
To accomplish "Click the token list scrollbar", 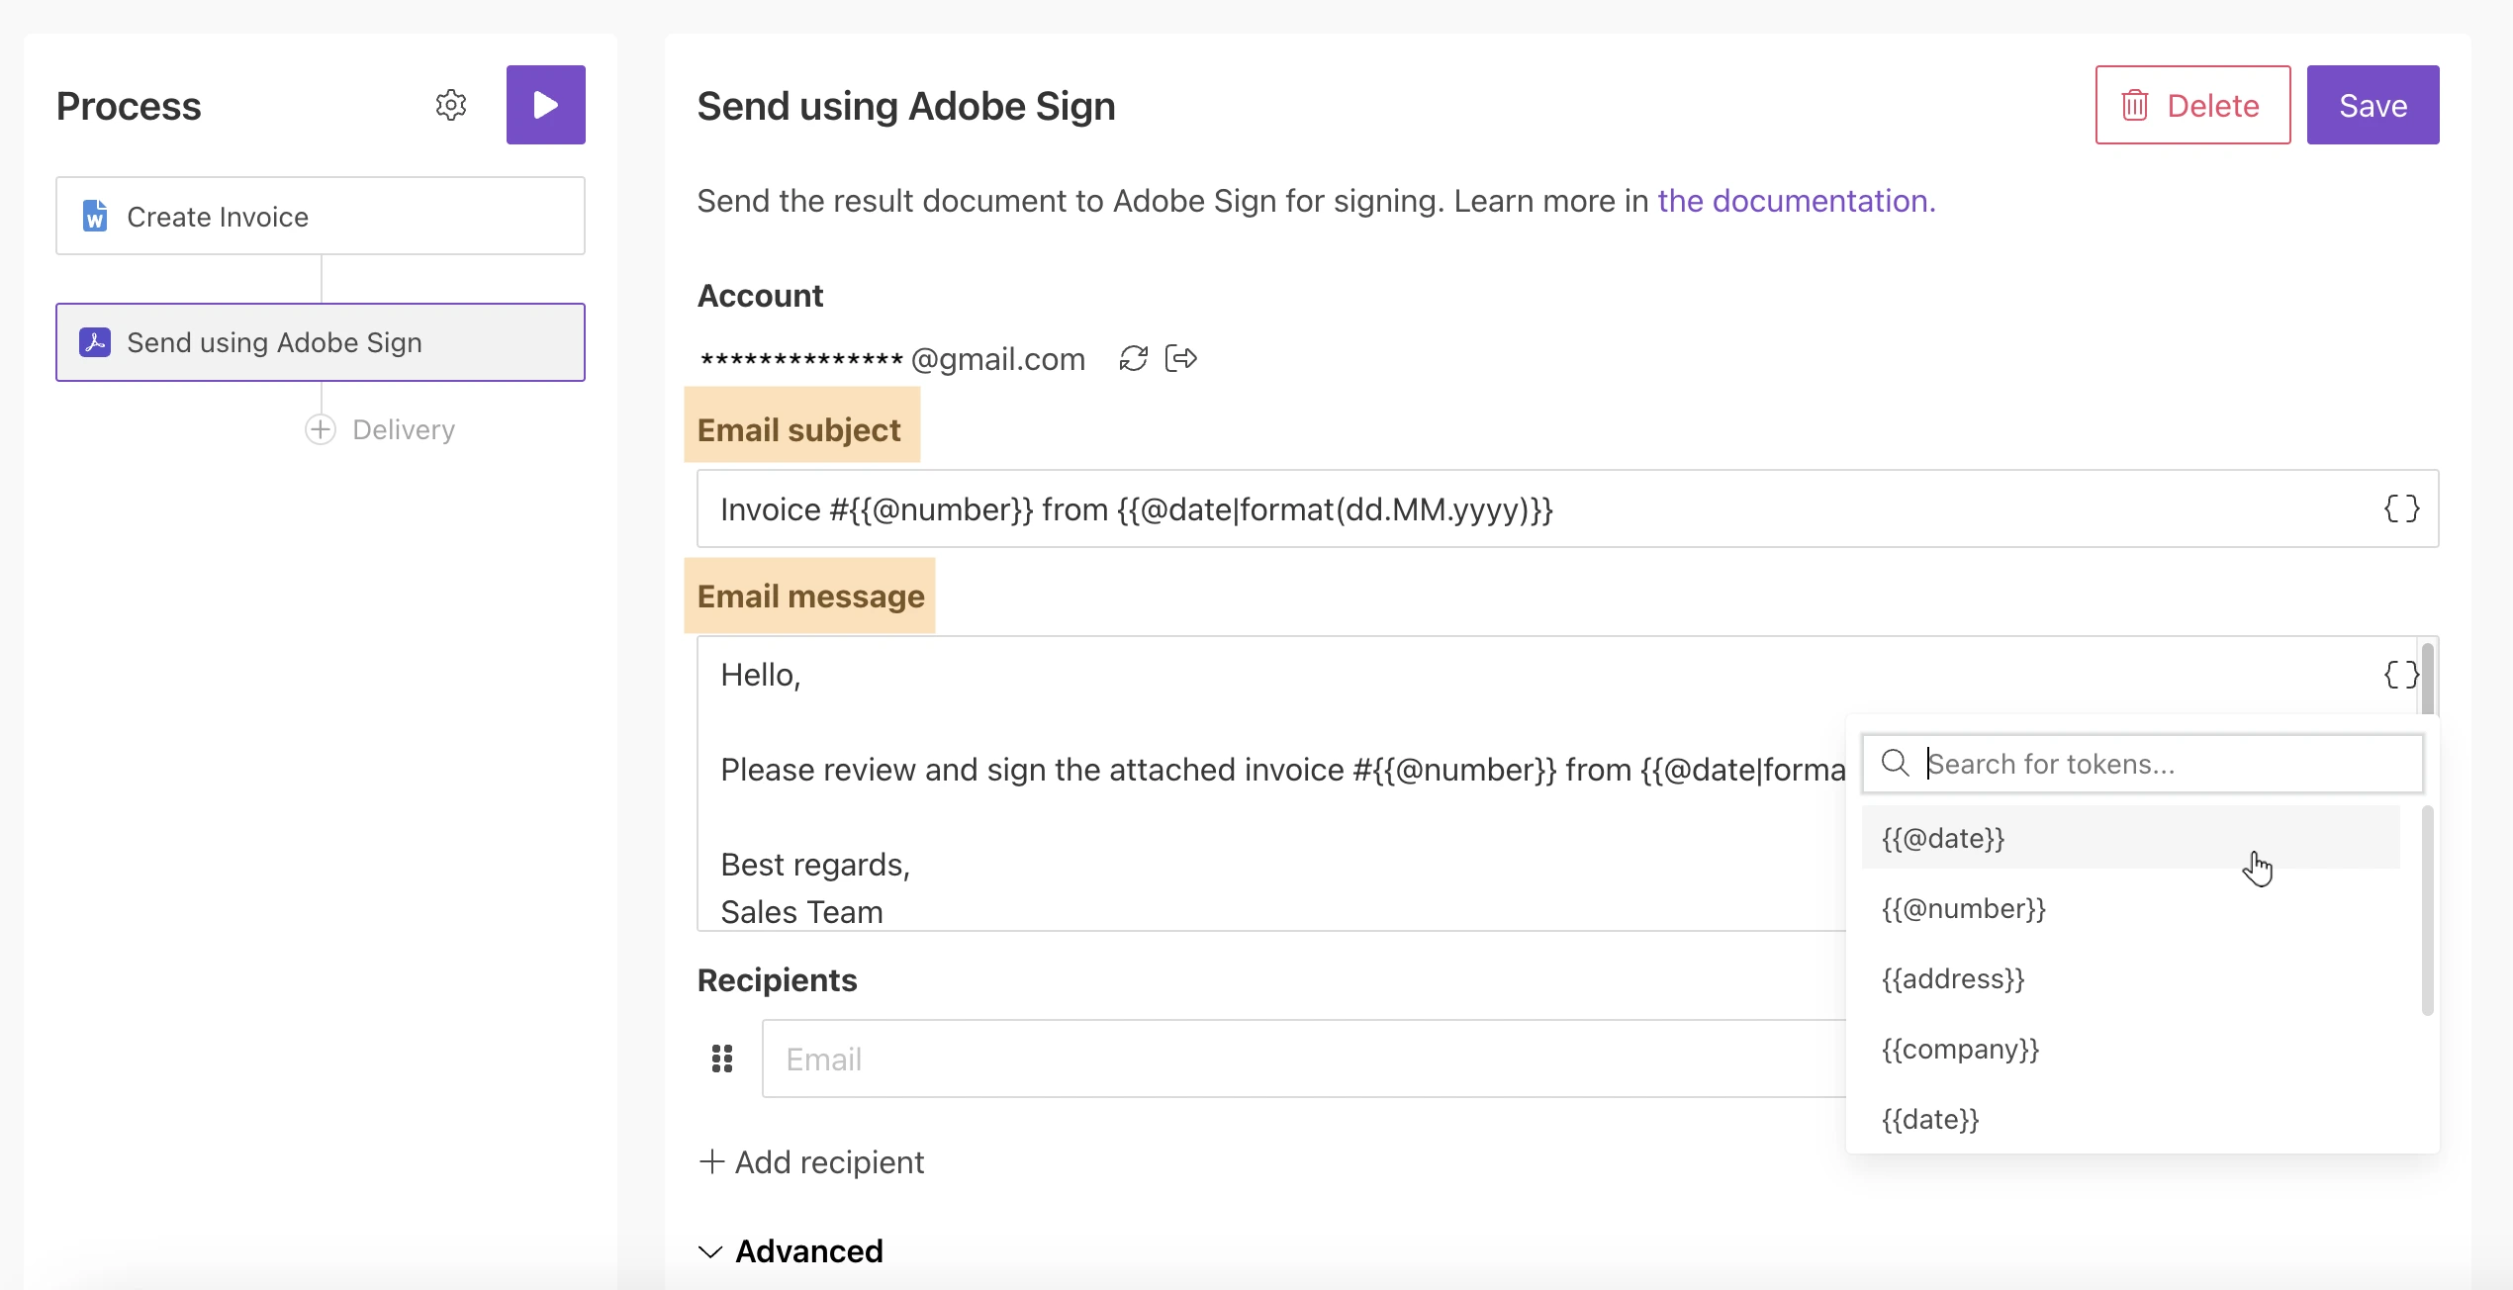I will (2427, 910).
